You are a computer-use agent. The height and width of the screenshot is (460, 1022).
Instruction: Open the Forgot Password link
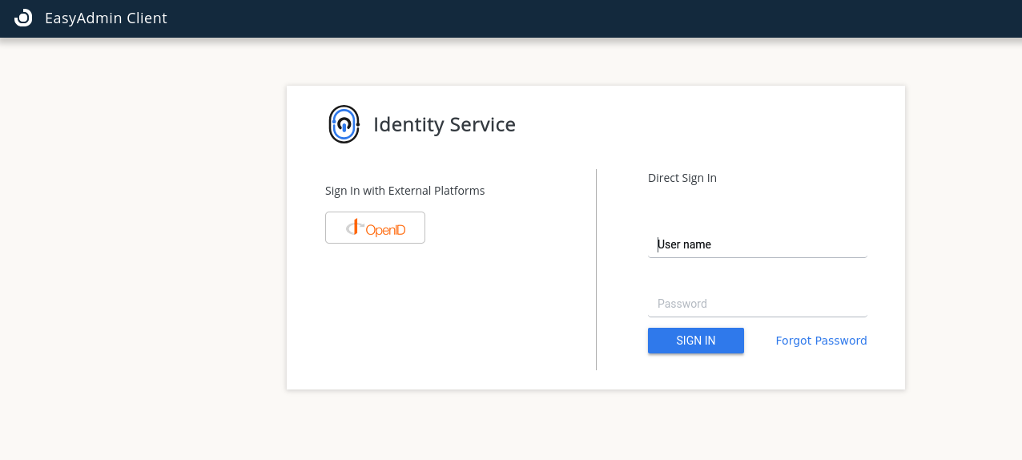click(821, 341)
